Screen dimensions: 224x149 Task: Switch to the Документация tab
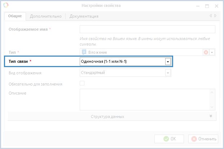(x=84, y=16)
